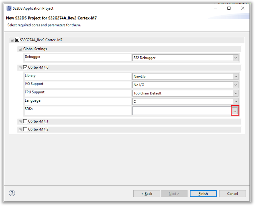255x206 pixels.
Task: Toggle the S32G274A_Rev2 Cortex-M7 root checkbox
Action: coord(17,40)
